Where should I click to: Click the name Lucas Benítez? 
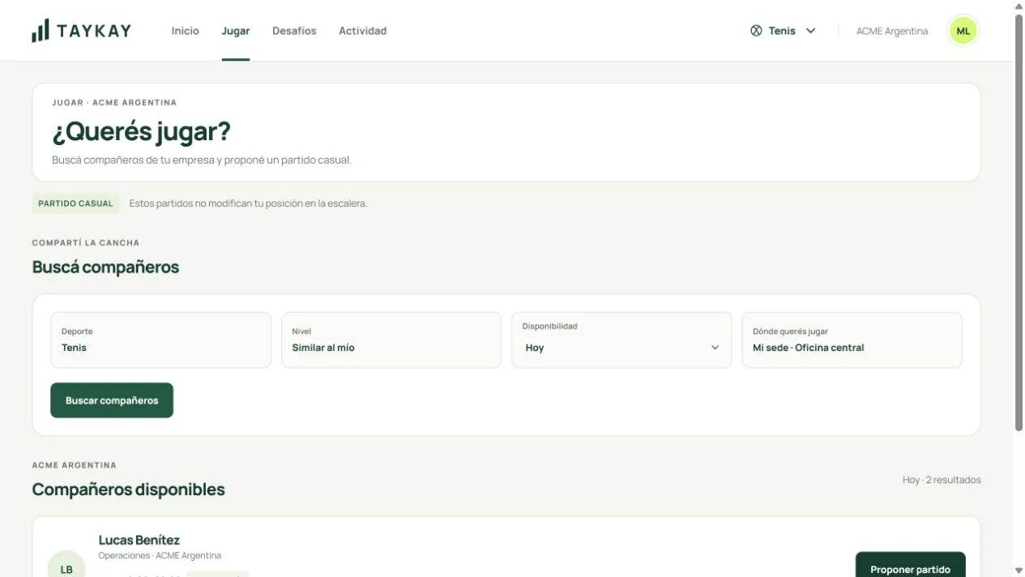[x=139, y=540]
